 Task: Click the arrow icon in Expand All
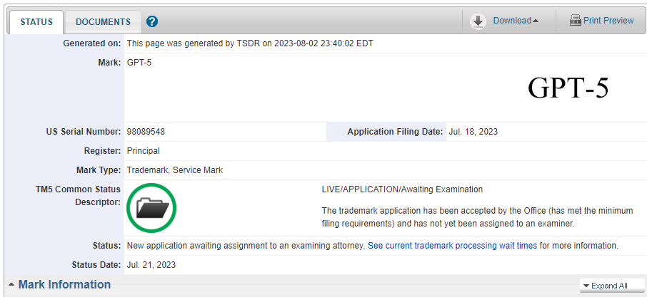click(586, 286)
